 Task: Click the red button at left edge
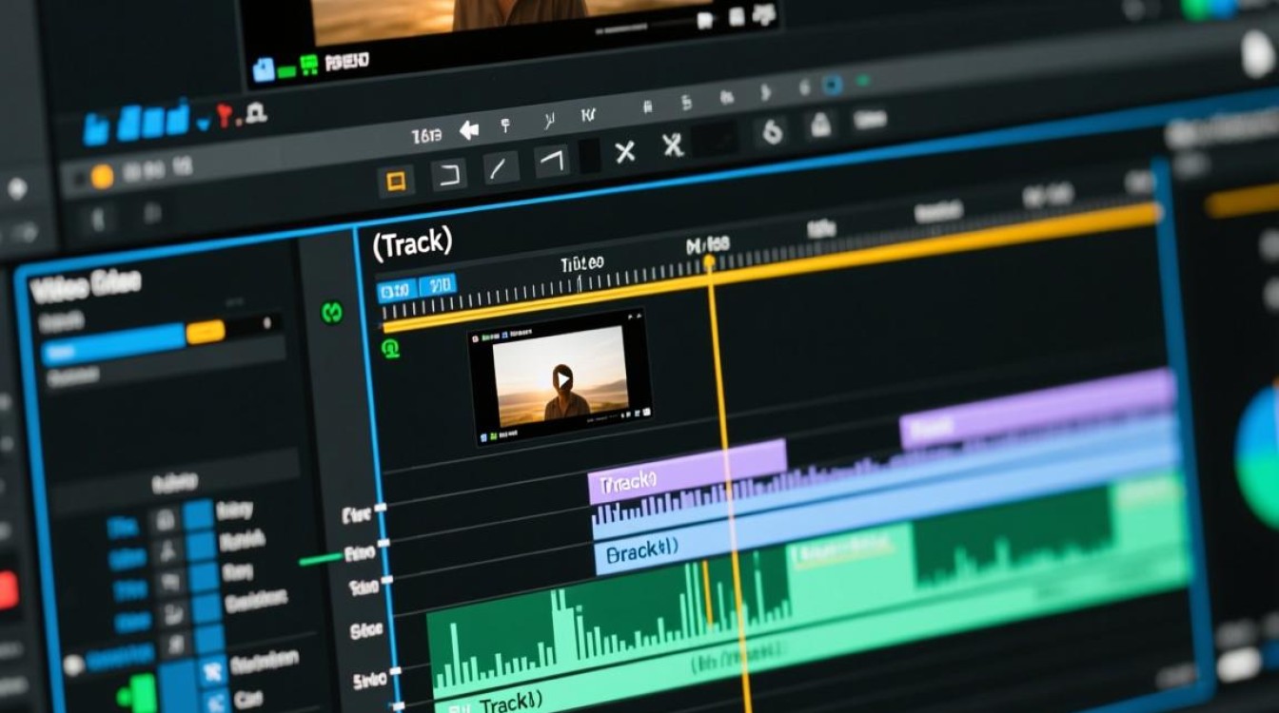point(8,591)
